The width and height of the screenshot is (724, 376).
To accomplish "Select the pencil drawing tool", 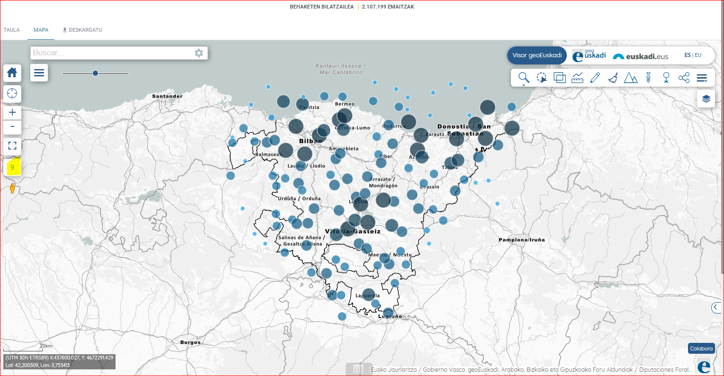I will [595, 78].
